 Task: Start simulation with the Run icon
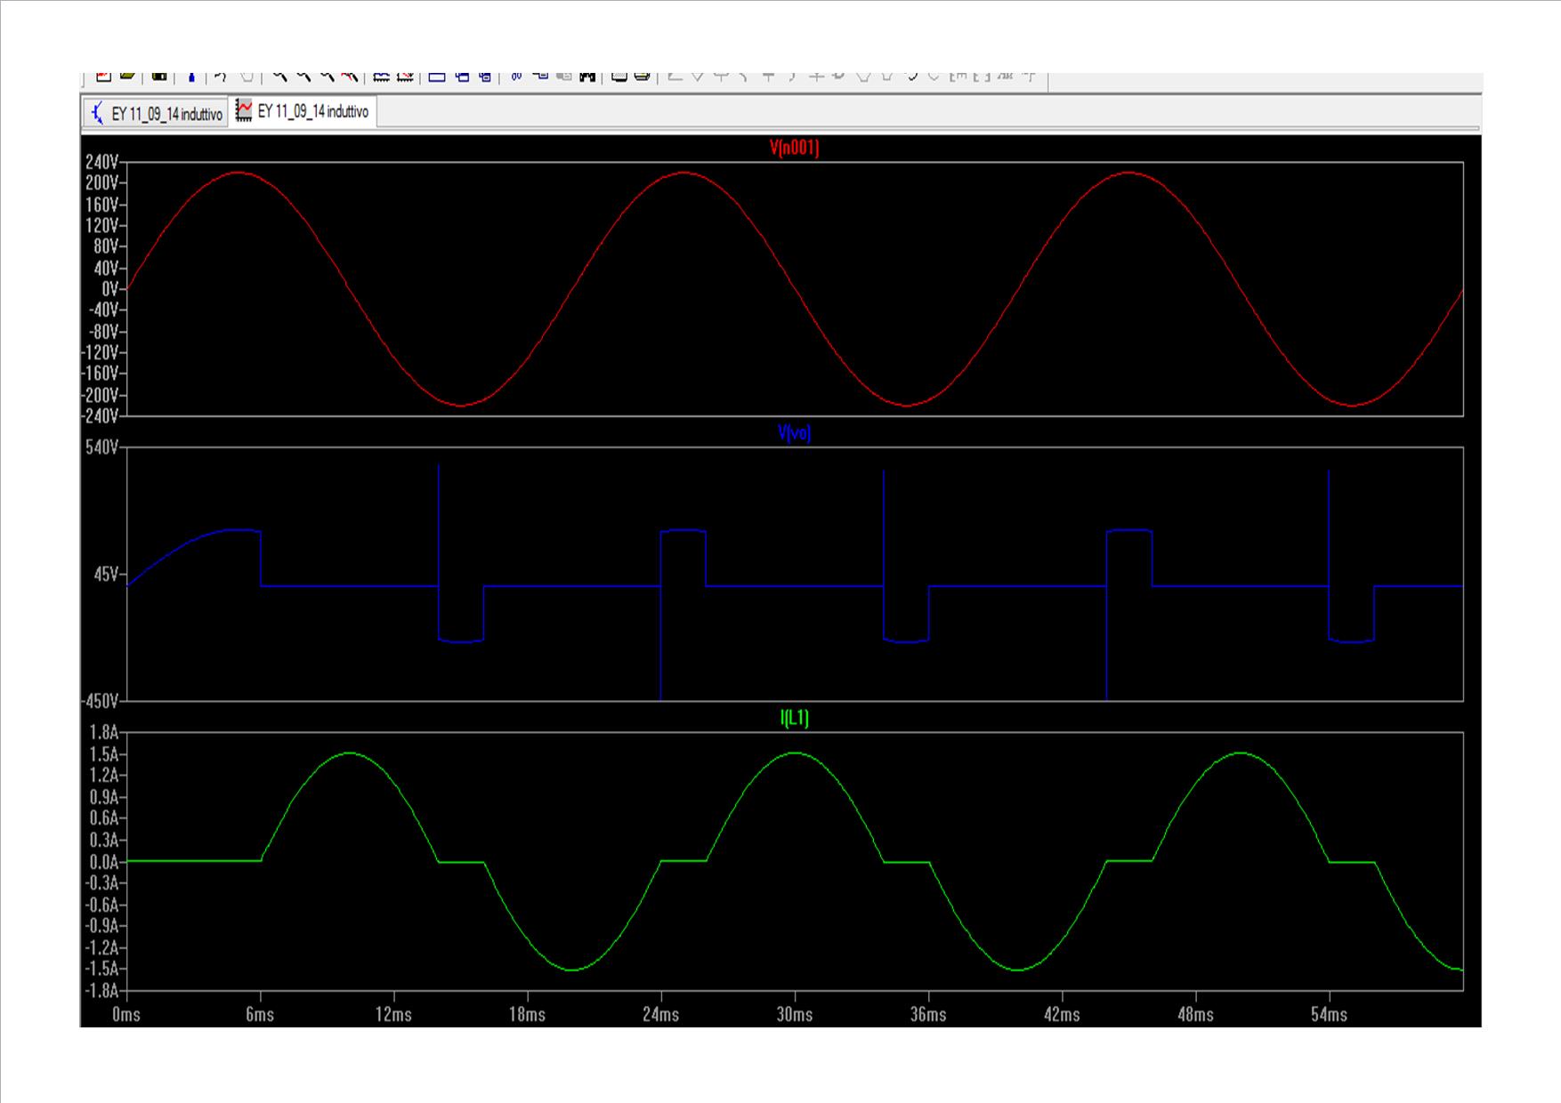coord(221,76)
